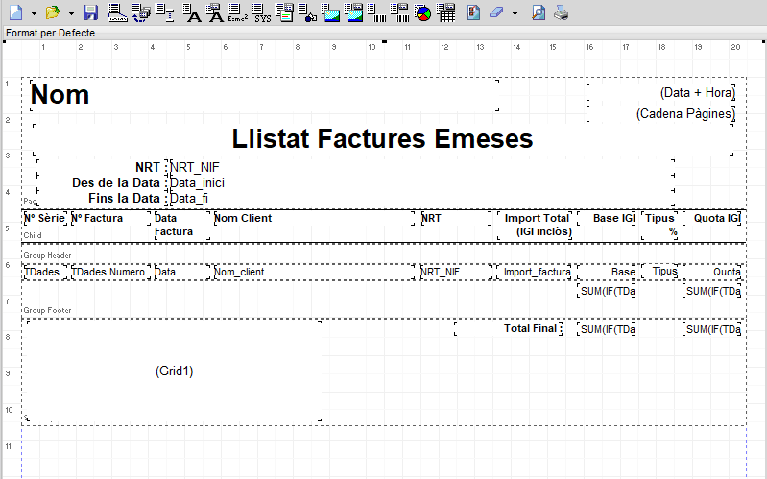767x479 pixels.
Task: Open a report file with the folder icon
Action: (53, 12)
